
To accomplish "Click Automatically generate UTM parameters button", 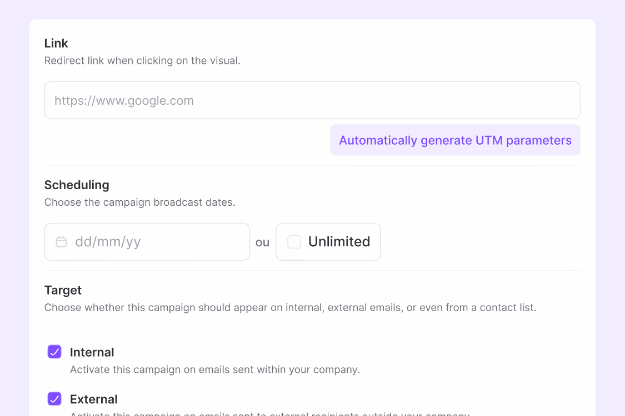I will click(455, 140).
